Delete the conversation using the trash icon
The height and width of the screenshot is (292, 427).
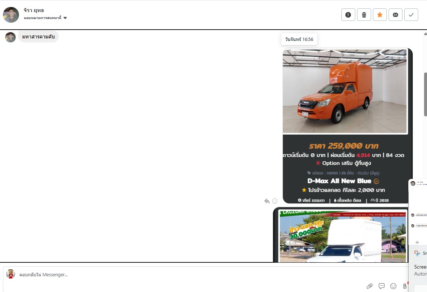[x=364, y=15]
